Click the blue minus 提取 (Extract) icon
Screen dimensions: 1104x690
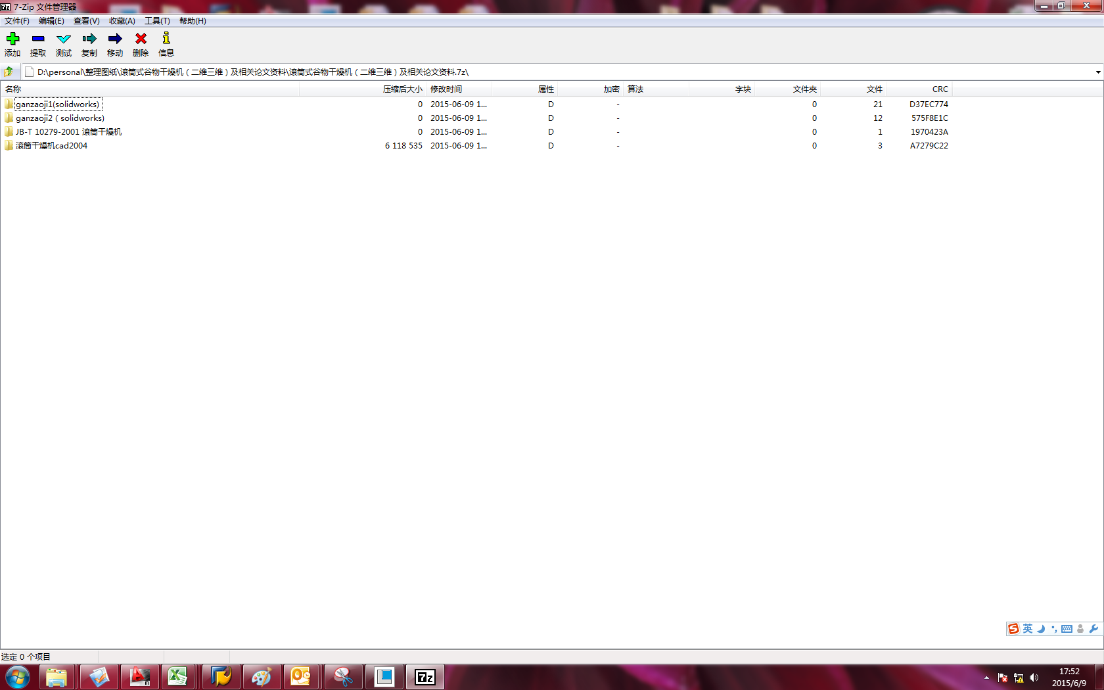(38, 39)
